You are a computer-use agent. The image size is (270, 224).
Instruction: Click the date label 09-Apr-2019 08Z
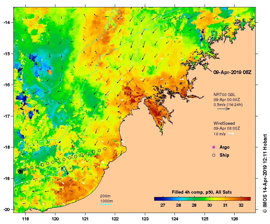[x=232, y=72]
